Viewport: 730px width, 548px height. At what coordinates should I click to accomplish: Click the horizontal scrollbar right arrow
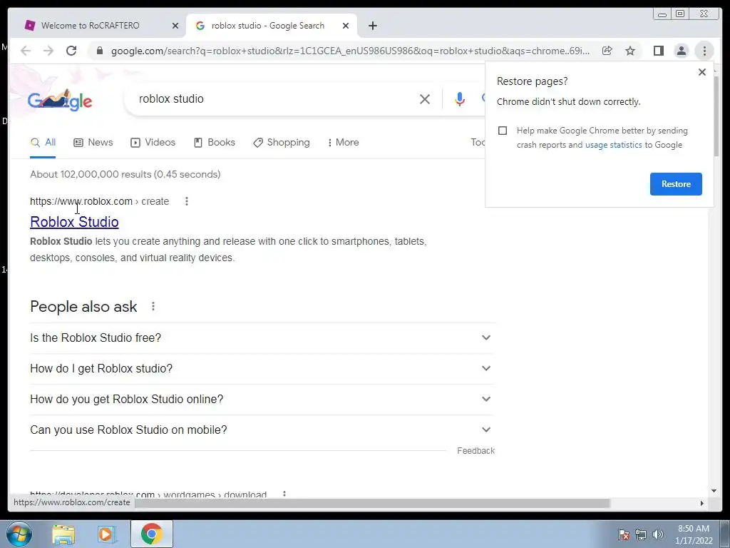point(702,503)
